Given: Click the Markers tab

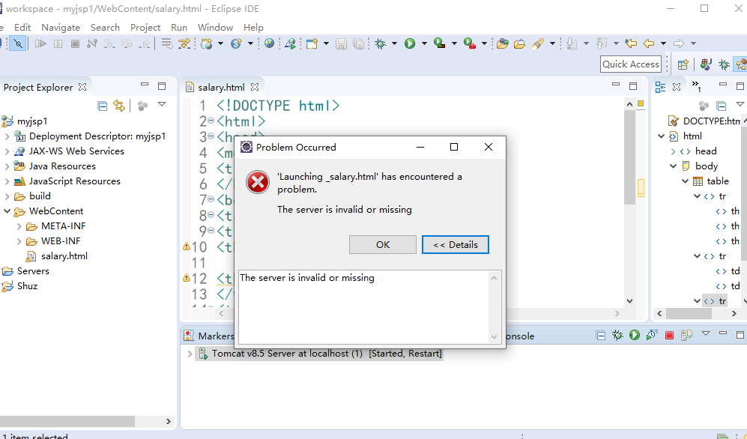Looking at the screenshot, I should pos(215,336).
